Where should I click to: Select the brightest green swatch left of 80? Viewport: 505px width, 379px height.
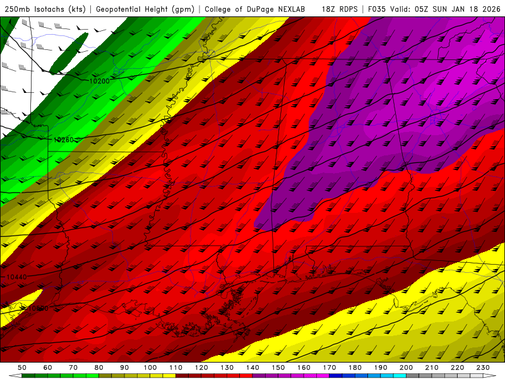(92, 376)
